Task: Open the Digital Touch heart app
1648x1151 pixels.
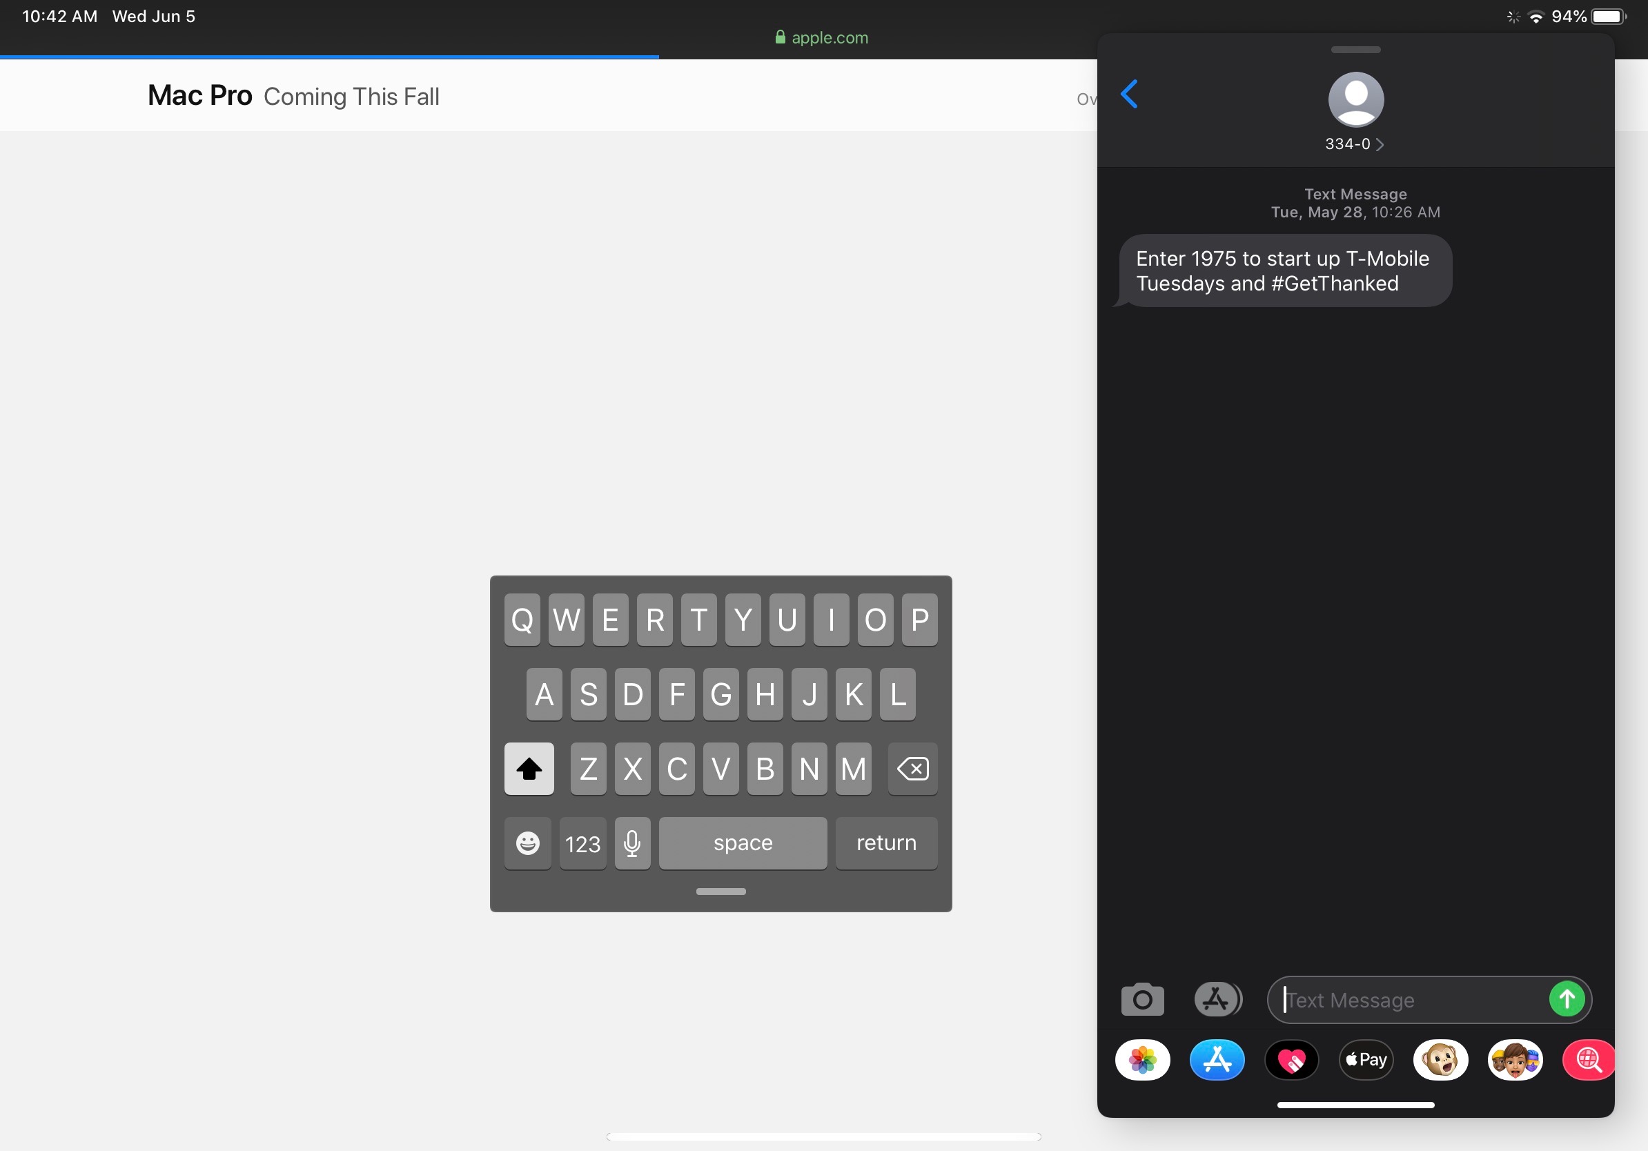Action: (x=1291, y=1059)
